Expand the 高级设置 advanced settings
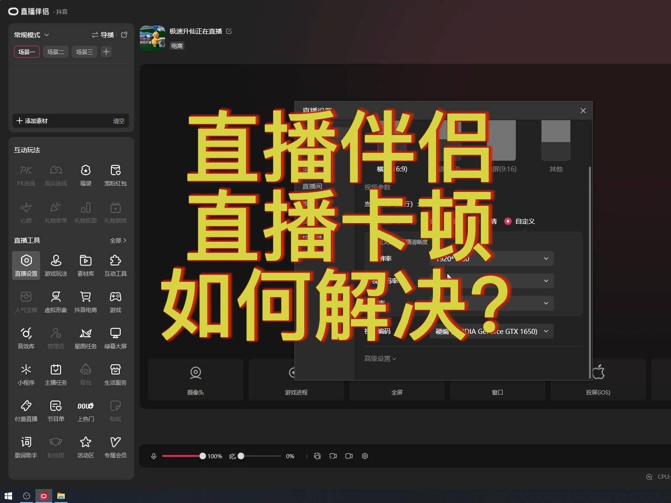 click(380, 359)
